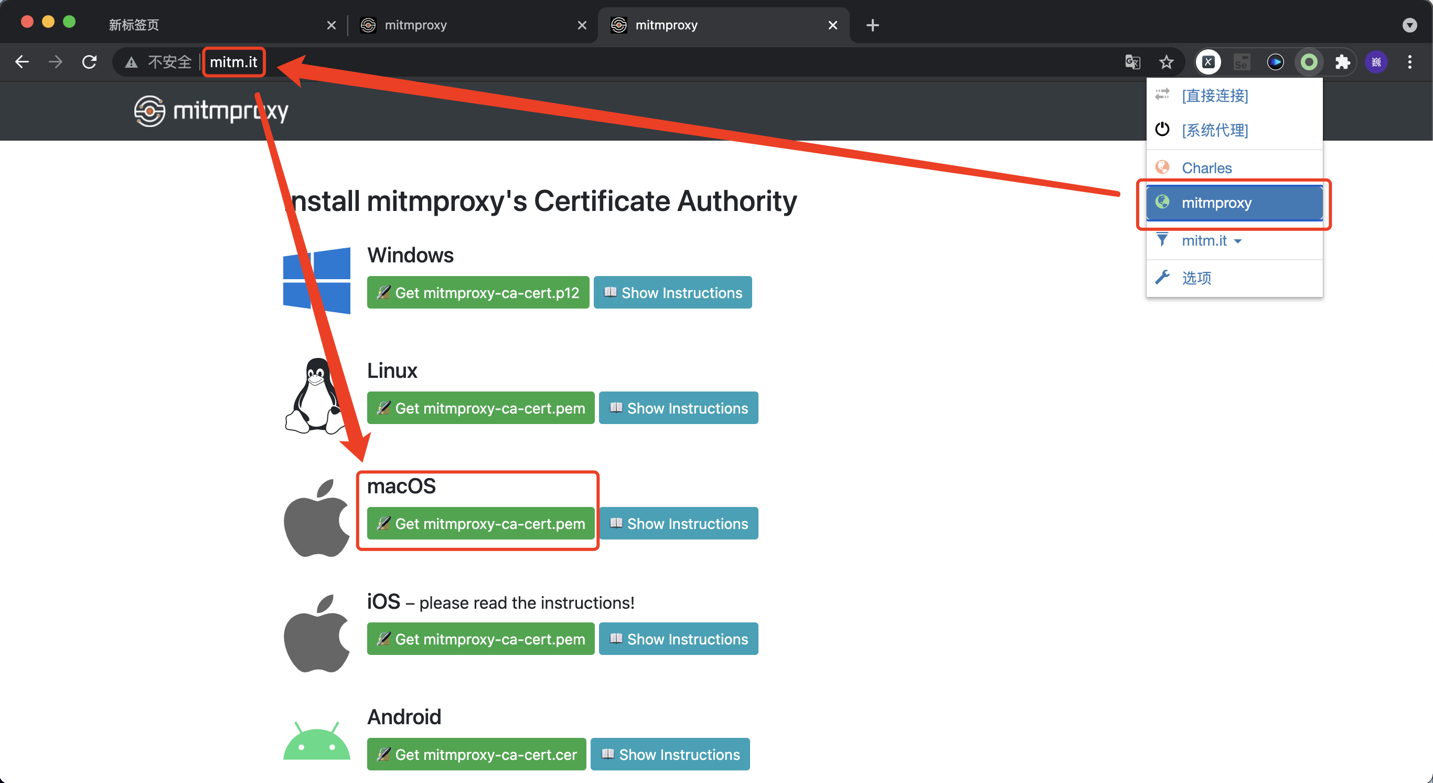1433x783 pixels.
Task: Show Instructions for macOS
Action: pos(679,523)
